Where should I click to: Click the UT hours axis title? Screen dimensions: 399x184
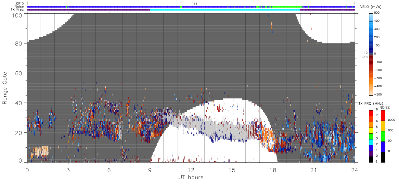point(190,177)
